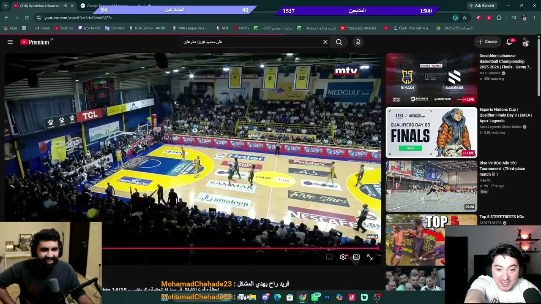Open the NBA Games bookmark
Viewport: 541px width, 304px height.
(x=148, y=28)
